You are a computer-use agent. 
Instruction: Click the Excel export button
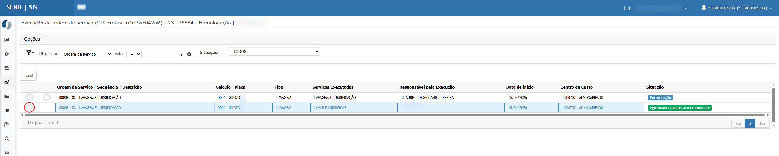(28, 76)
